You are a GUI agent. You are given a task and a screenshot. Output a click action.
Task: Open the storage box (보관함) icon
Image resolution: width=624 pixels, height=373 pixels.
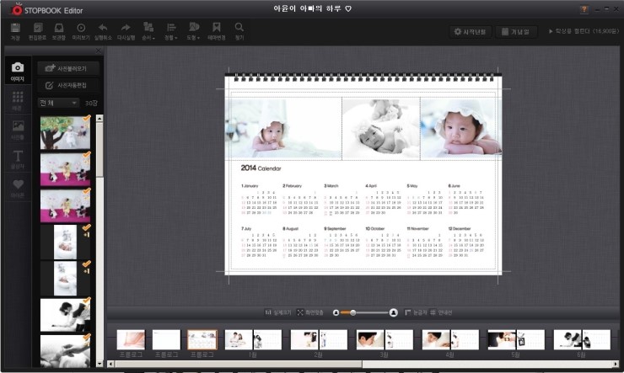tap(59, 30)
